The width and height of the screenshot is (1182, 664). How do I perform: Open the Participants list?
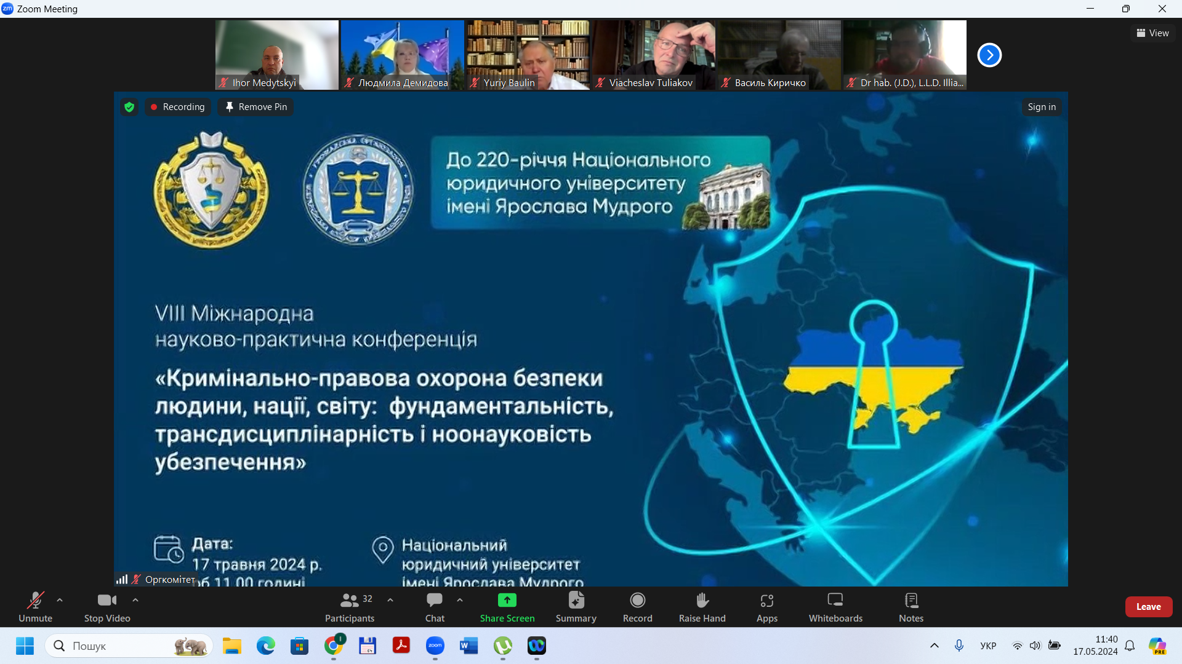pos(350,607)
